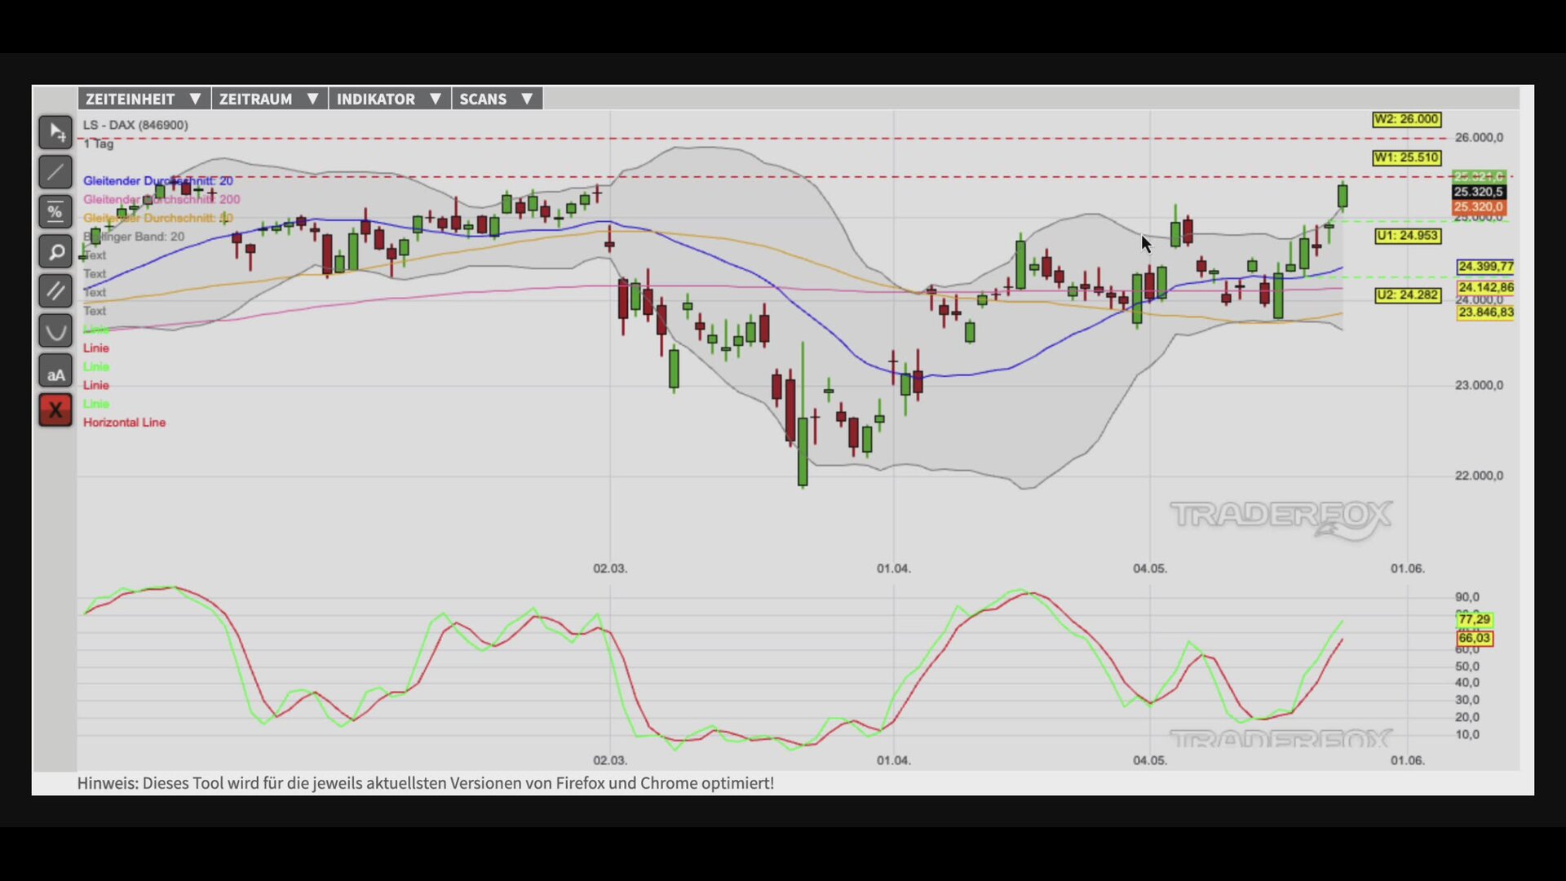The height and width of the screenshot is (881, 1566).
Task: Click the magnifier zoom tool
Action: [55, 252]
